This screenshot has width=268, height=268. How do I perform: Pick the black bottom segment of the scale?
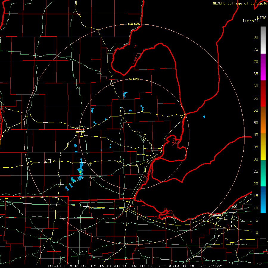tap(263, 226)
